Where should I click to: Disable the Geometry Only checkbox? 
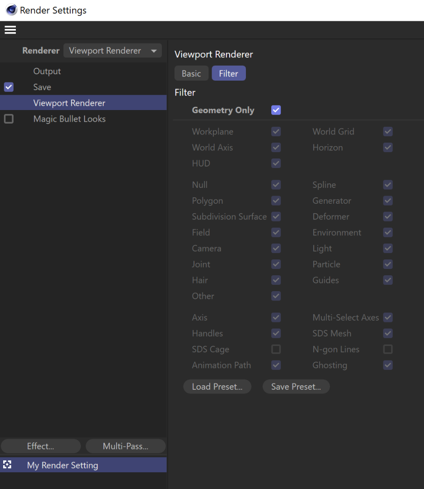tap(276, 110)
